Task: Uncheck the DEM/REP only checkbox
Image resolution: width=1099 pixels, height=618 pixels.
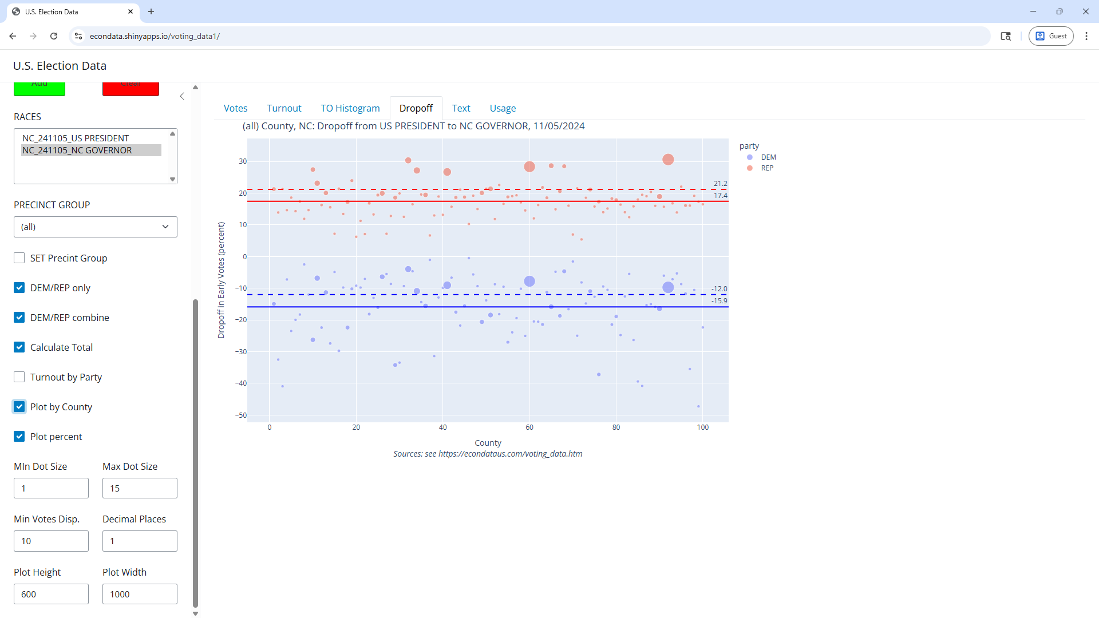Action: tap(19, 288)
